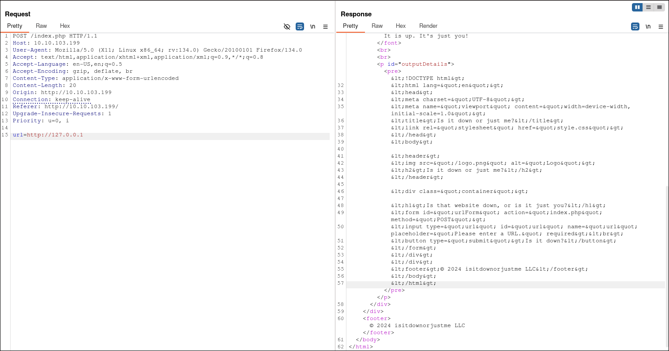
Task: Click "It is up. It's just you!" text
Action: [x=426, y=36]
